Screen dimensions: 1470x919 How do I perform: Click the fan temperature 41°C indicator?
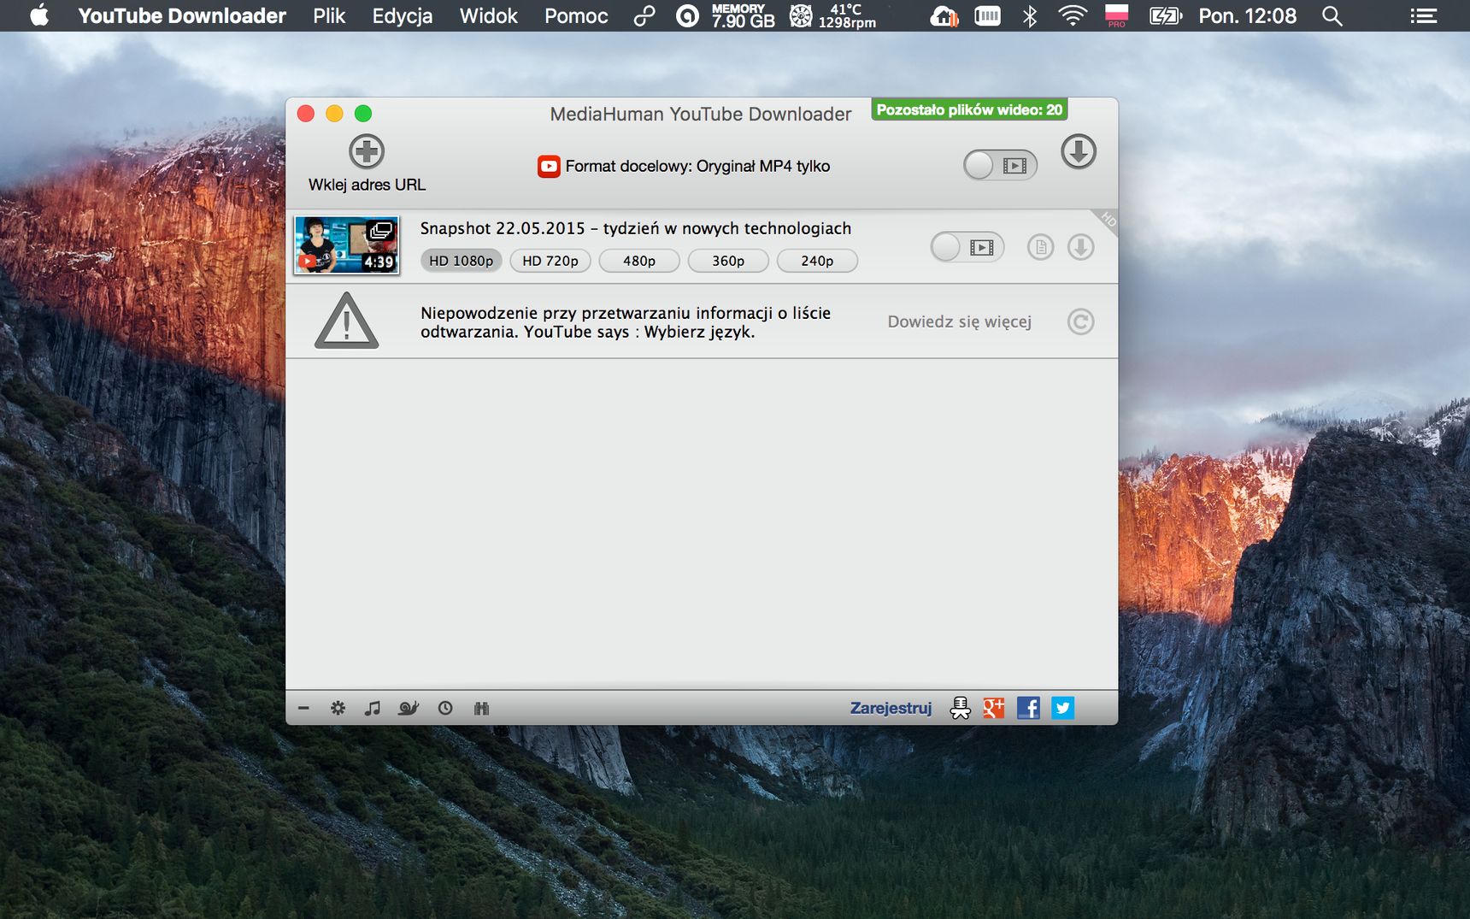click(x=833, y=15)
